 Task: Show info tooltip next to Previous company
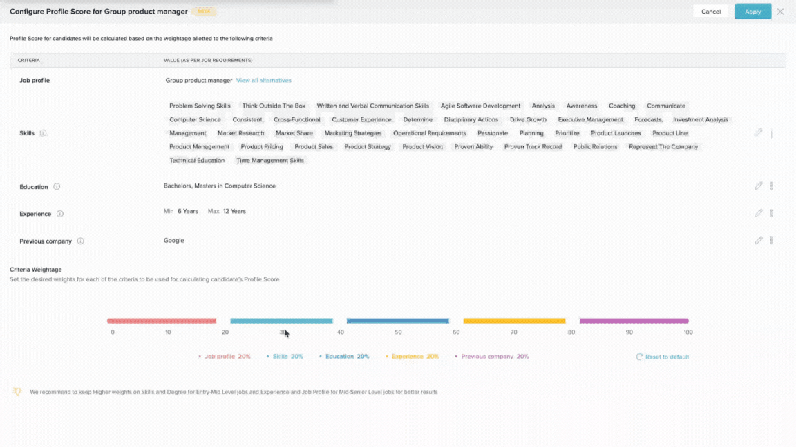pos(80,241)
